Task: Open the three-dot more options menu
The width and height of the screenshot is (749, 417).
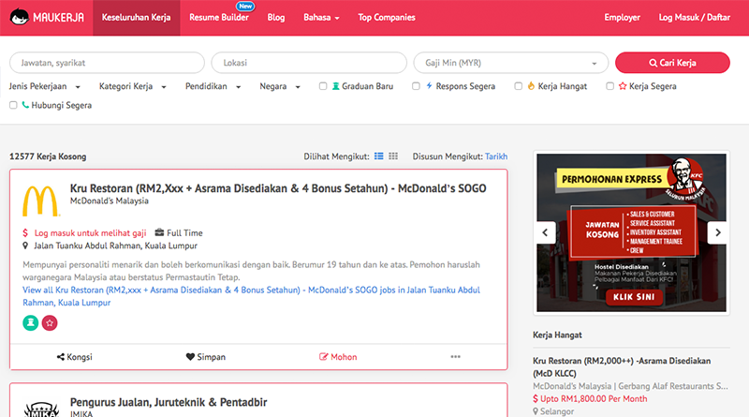Action: (x=456, y=357)
